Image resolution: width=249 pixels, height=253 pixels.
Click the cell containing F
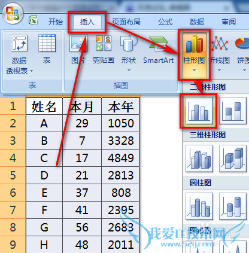44,210
